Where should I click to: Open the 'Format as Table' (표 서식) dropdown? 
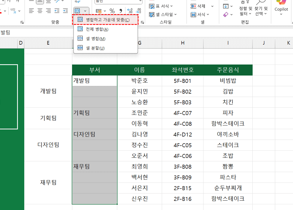pyautogui.click(x=161, y=6)
